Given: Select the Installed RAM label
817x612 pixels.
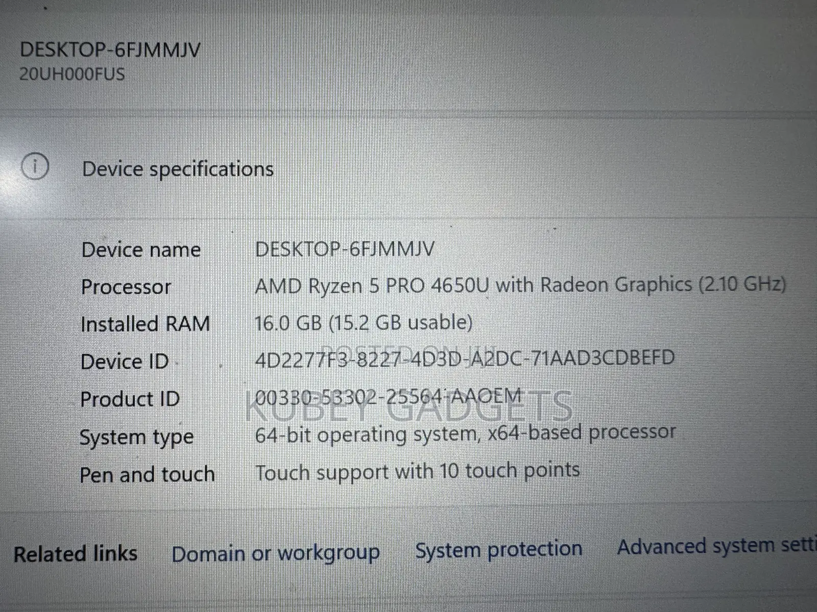Looking at the screenshot, I should [146, 324].
